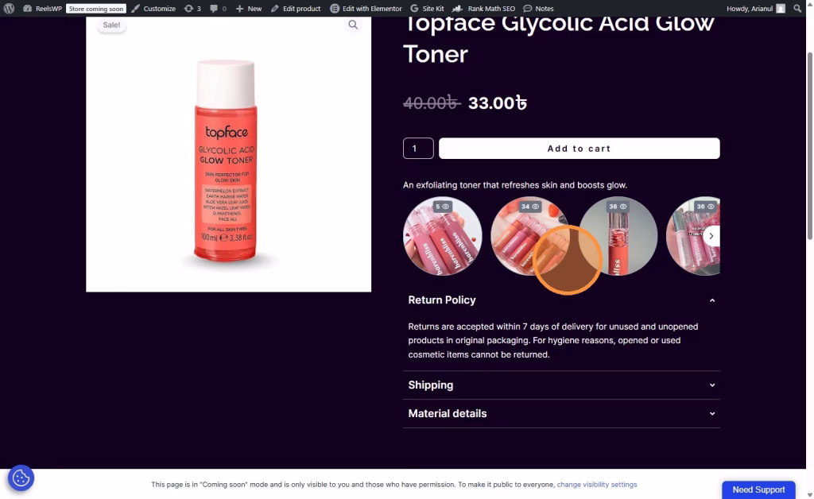Click the admin bar search icon
Viewport: 814px width, 499px height.
pos(797,8)
